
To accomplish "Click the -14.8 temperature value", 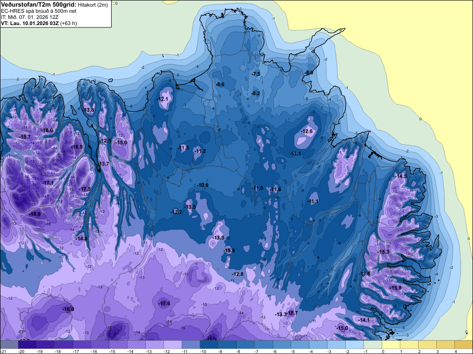I will [x=81, y=239].
